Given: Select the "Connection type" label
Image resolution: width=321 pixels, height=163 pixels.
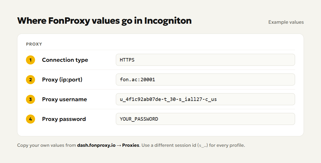Looking at the screenshot, I should (65, 60).
